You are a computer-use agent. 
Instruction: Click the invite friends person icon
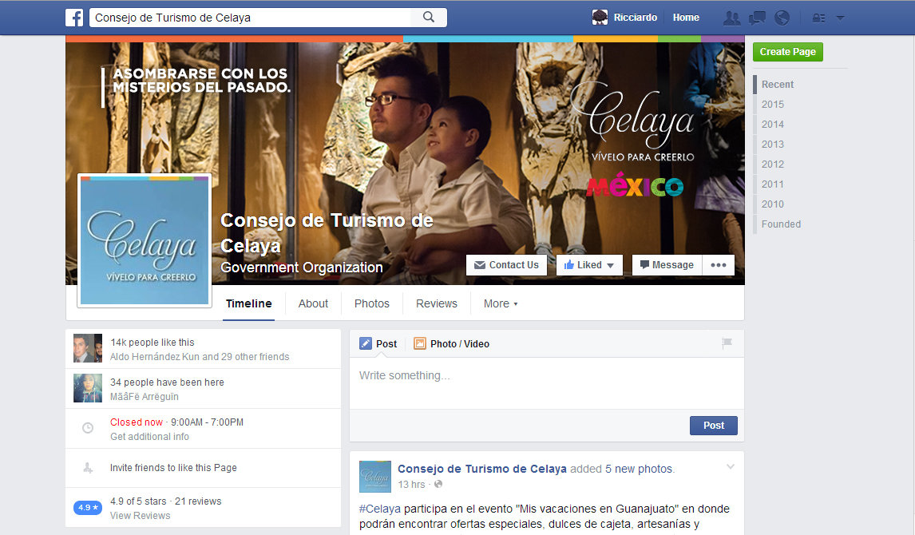[x=88, y=468]
